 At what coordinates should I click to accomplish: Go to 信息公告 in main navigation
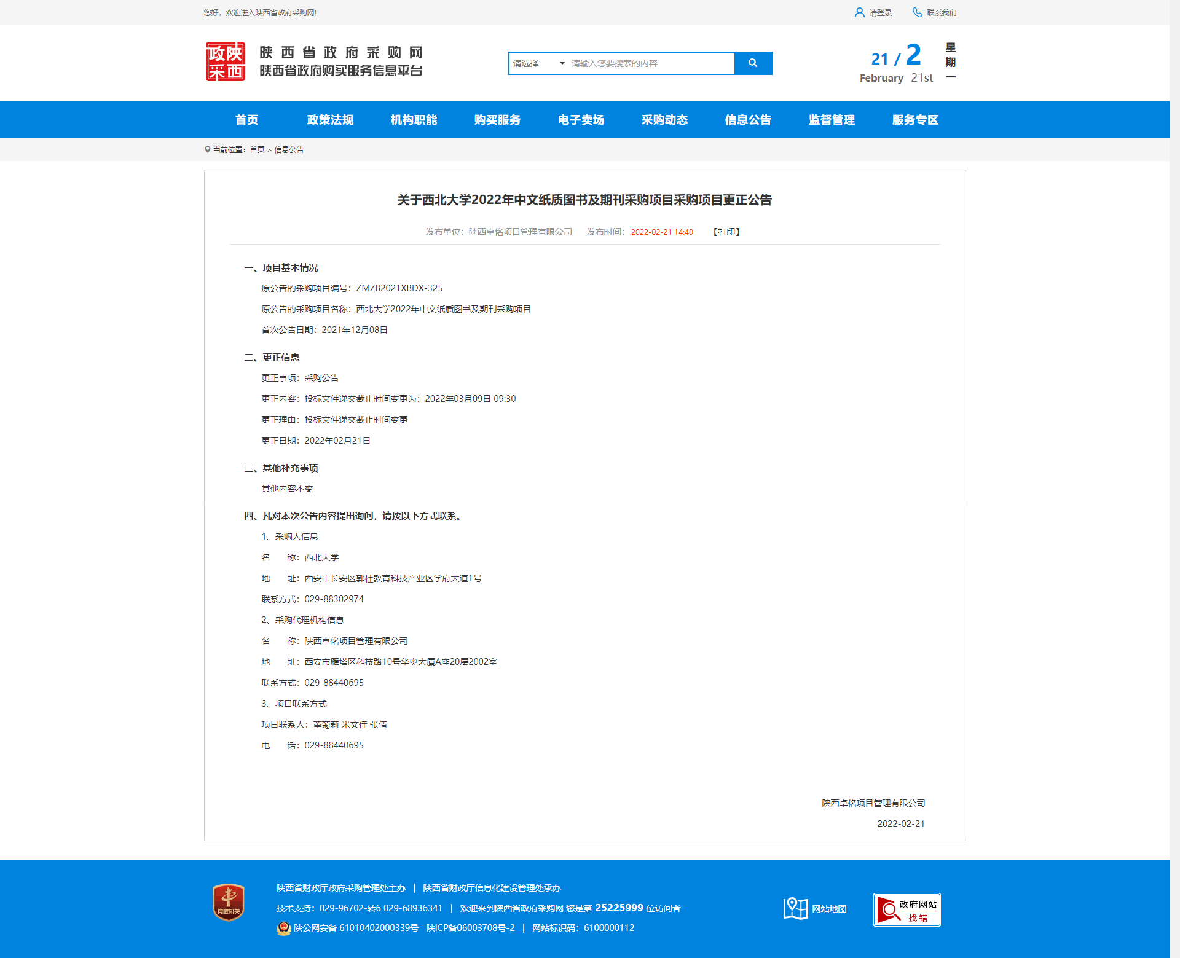(x=748, y=120)
